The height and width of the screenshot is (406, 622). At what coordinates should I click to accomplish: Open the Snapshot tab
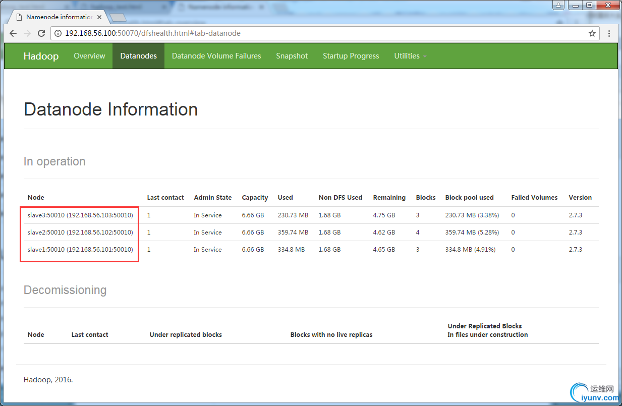click(292, 56)
